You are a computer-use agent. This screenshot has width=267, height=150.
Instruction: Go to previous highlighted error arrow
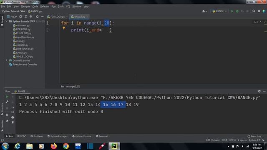261,22
